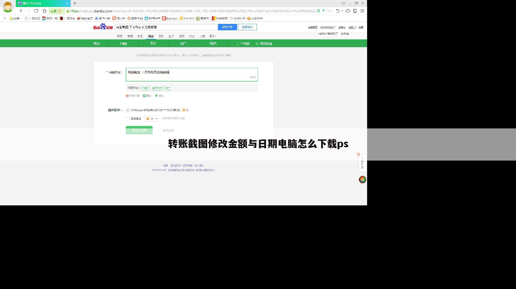The image size is (516, 289).
Task: Click the round orange floating assistant icon
Action: [363, 180]
